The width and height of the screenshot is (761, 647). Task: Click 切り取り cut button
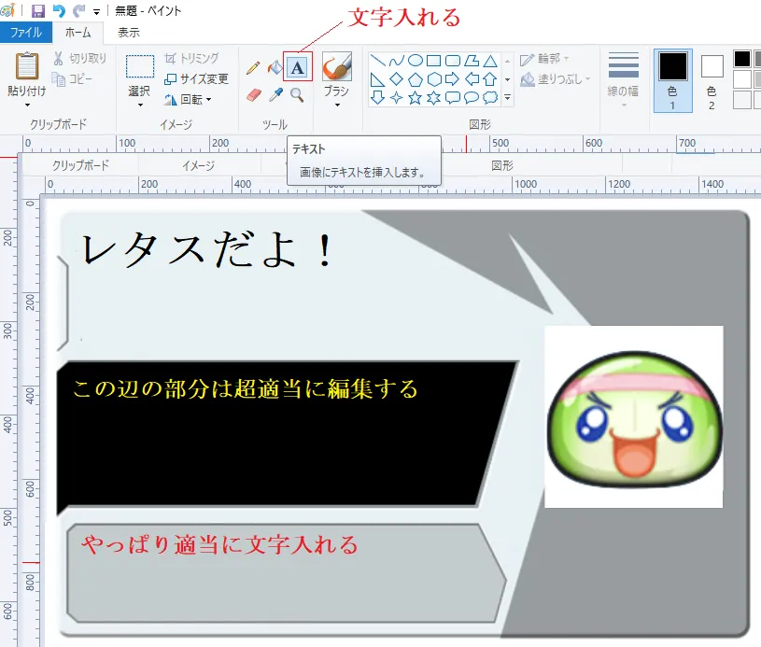click(x=80, y=59)
